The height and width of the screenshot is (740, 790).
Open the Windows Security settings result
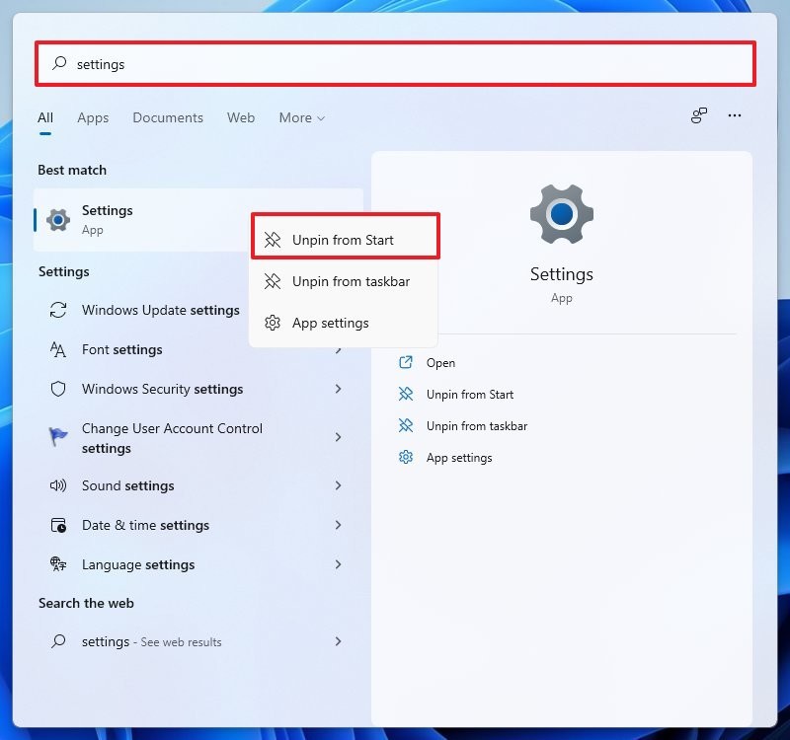point(198,389)
